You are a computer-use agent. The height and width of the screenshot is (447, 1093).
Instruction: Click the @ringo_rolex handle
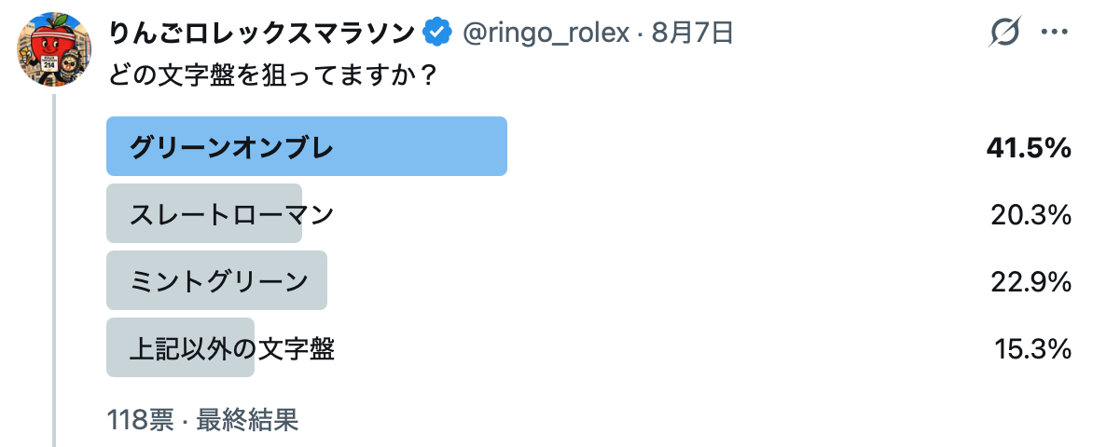pos(546,33)
